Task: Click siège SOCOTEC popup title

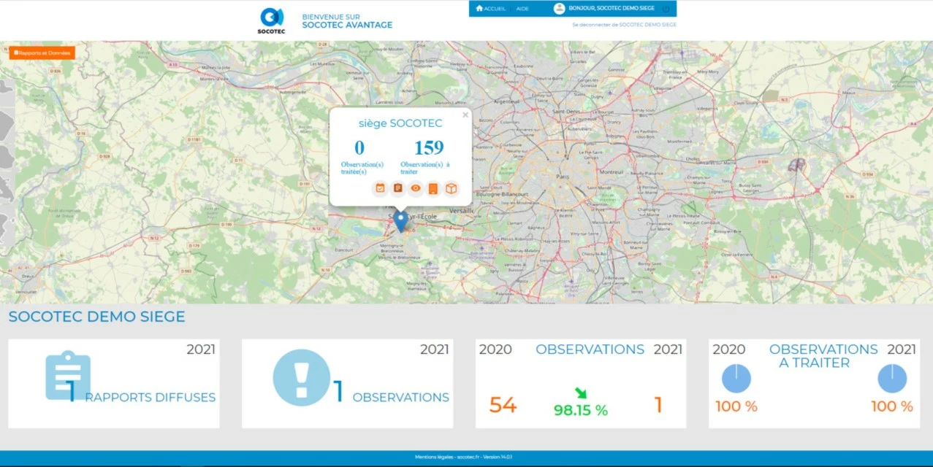Action: tap(400, 123)
